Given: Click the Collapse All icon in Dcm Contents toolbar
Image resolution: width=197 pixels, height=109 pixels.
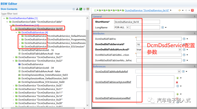Looking at the screenshot, I should coord(74,9).
